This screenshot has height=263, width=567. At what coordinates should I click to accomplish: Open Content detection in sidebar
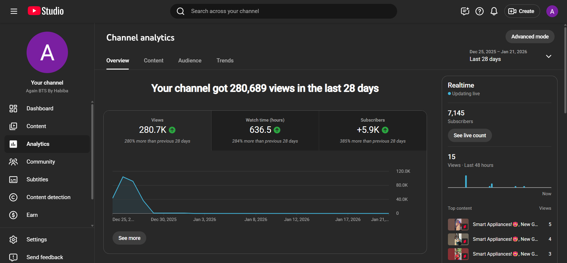point(48,197)
